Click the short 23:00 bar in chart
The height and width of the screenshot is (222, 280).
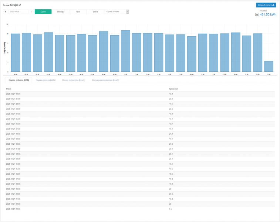pyautogui.click(x=269, y=67)
